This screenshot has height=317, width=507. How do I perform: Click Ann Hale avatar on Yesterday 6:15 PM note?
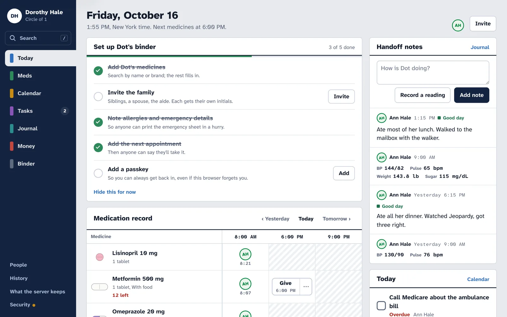(382, 195)
